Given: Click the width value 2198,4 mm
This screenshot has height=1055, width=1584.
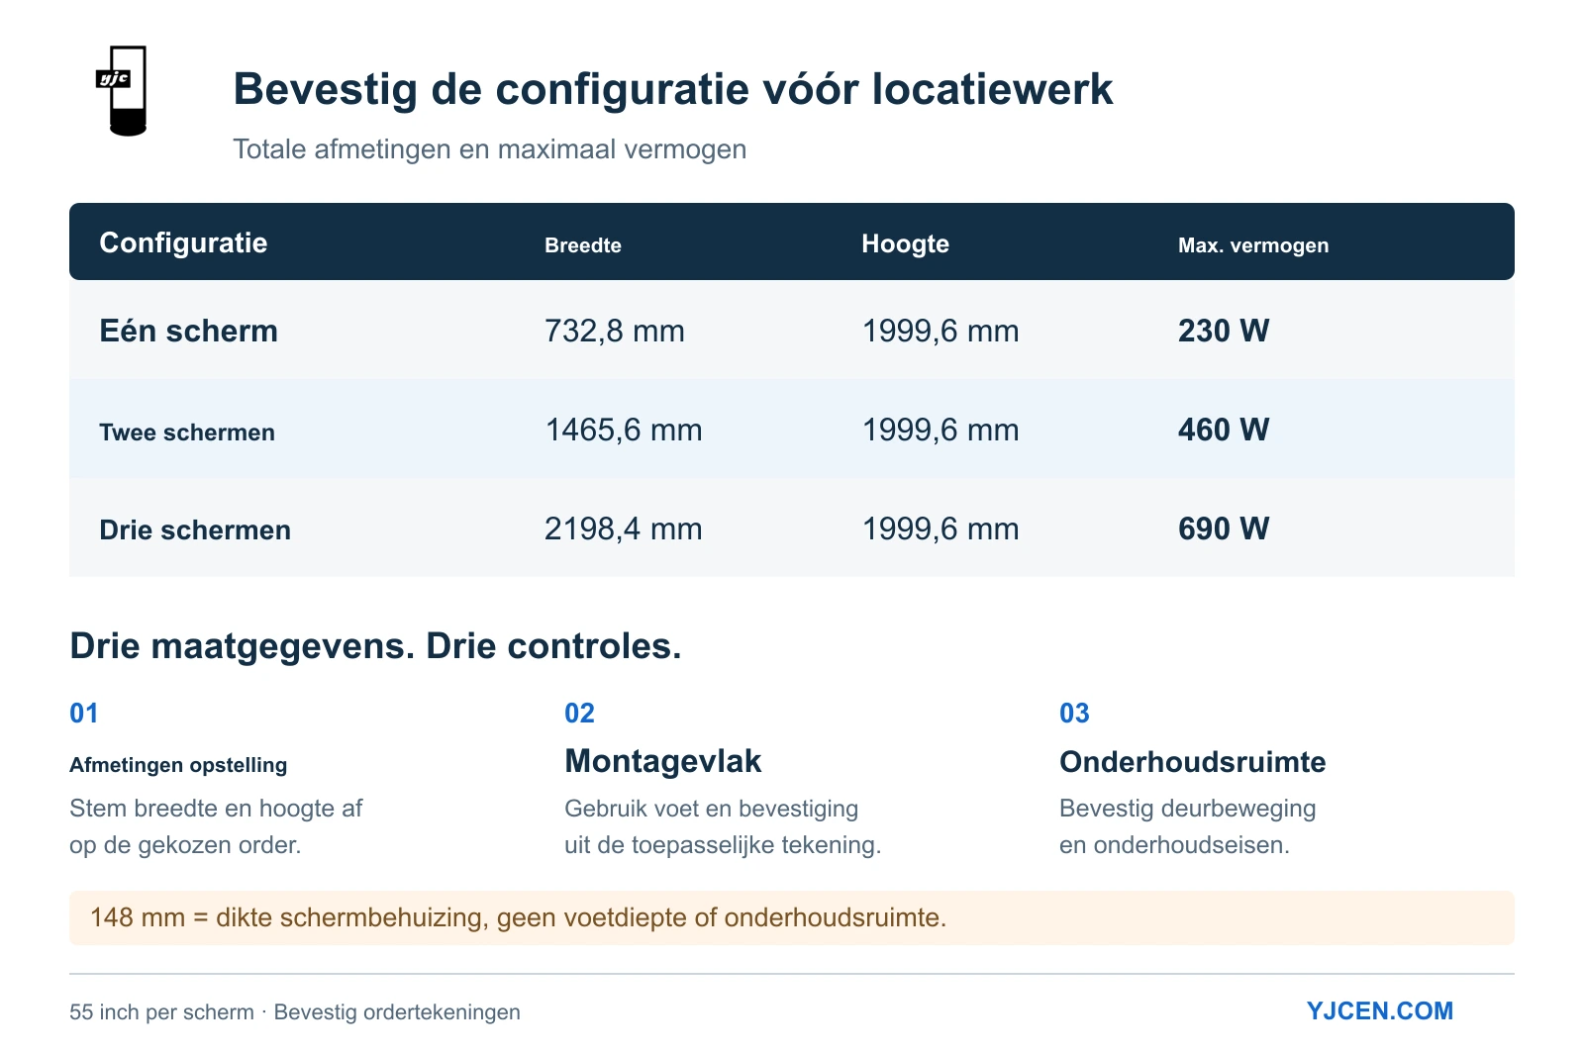Looking at the screenshot, I should (624, 528).
